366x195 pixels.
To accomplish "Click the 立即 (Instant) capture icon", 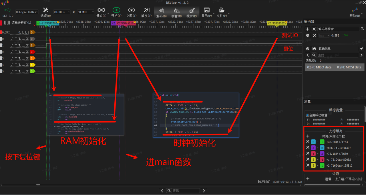I will coord(131,10).
